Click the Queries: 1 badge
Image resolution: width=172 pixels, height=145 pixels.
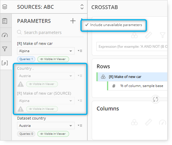[26, 59]
